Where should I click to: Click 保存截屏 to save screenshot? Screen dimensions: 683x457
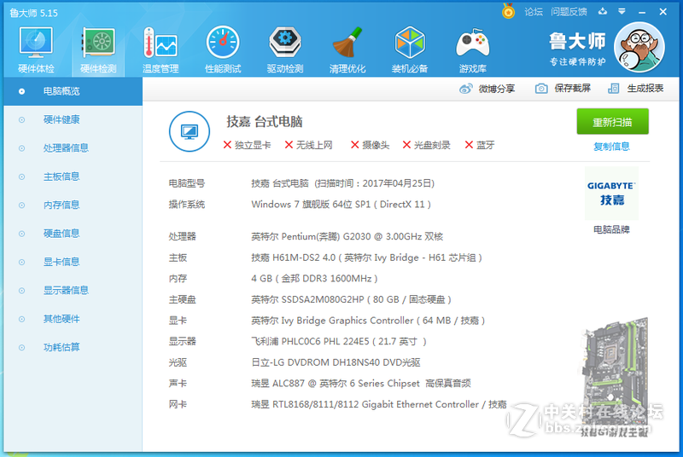tap(563, 89)
